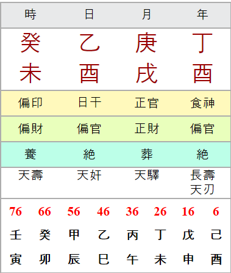Click the 長壽 star label
This screenshot has width=231, height=273.
[x=202, y=175]
